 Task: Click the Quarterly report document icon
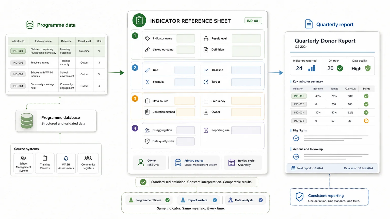point(309,24)
